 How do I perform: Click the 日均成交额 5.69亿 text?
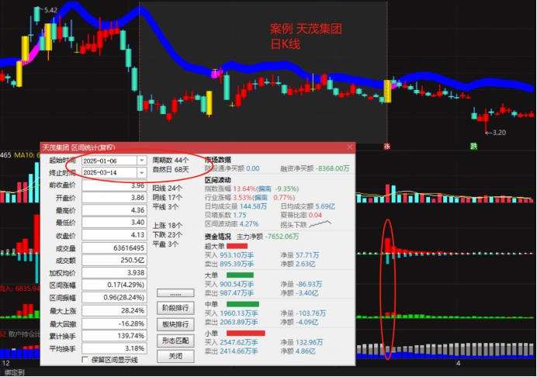point(307,206)
